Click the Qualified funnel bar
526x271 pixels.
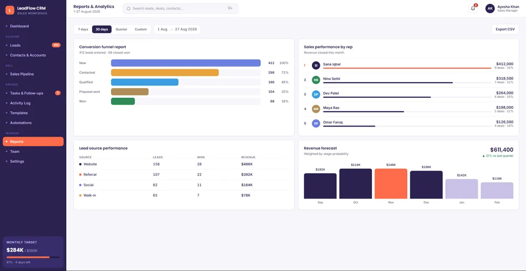[145, 82]
